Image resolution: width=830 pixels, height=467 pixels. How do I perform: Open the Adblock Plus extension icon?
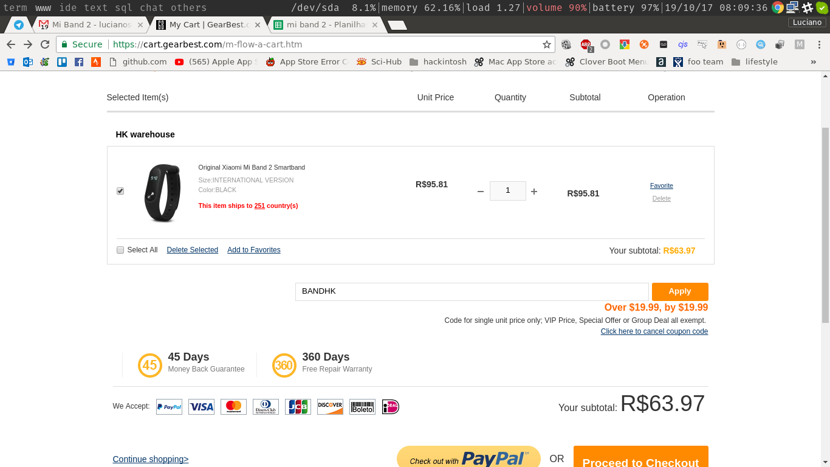coord(586,44)
